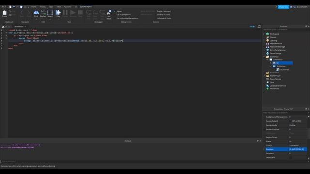Click the Toggle Comment action
This screenshot has width=310, height=174.
coord(164,11)
